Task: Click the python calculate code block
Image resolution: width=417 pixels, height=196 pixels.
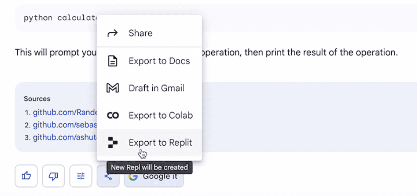Action: point(216,18)
